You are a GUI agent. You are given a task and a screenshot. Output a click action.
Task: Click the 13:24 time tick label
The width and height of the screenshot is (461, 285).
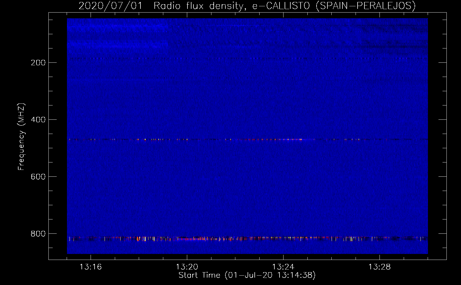(283, 267)
